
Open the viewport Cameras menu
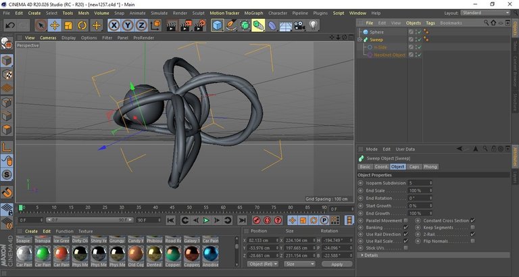coord(48,38)
